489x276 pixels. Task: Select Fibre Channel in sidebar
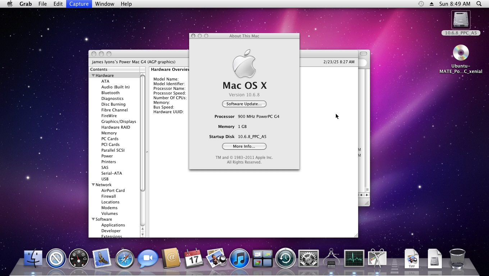pos(114,110)
